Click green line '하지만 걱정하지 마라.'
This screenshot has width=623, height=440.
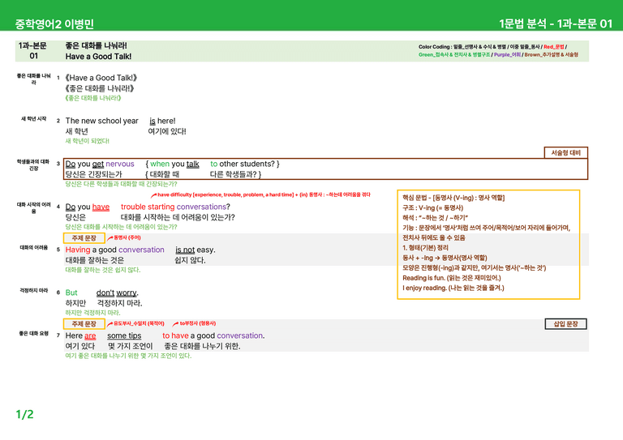(92, 313)
